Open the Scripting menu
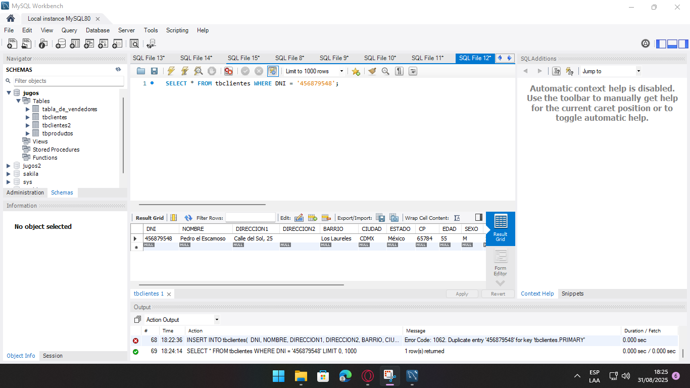The image size is (690, 388). (177, 30)
